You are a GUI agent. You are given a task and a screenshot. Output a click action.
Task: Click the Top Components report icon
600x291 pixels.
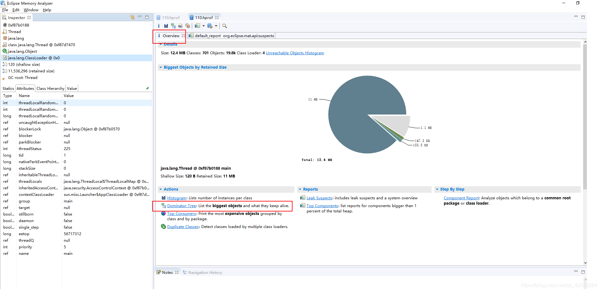pyautogui.click(x=302, y=206)
